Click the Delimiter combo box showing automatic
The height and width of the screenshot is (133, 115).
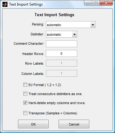click(x=61, y=34)
